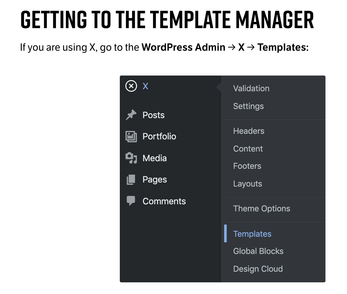Open the Footers submenu entry

pos(247,166)
